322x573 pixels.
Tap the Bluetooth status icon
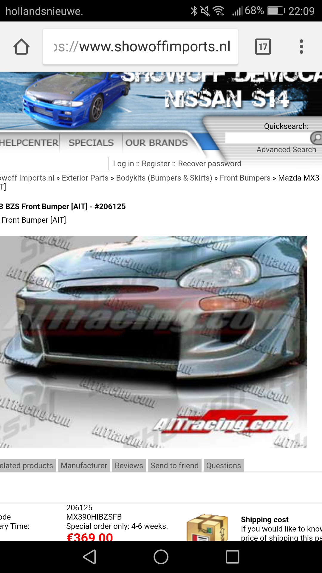click(194, 11)
